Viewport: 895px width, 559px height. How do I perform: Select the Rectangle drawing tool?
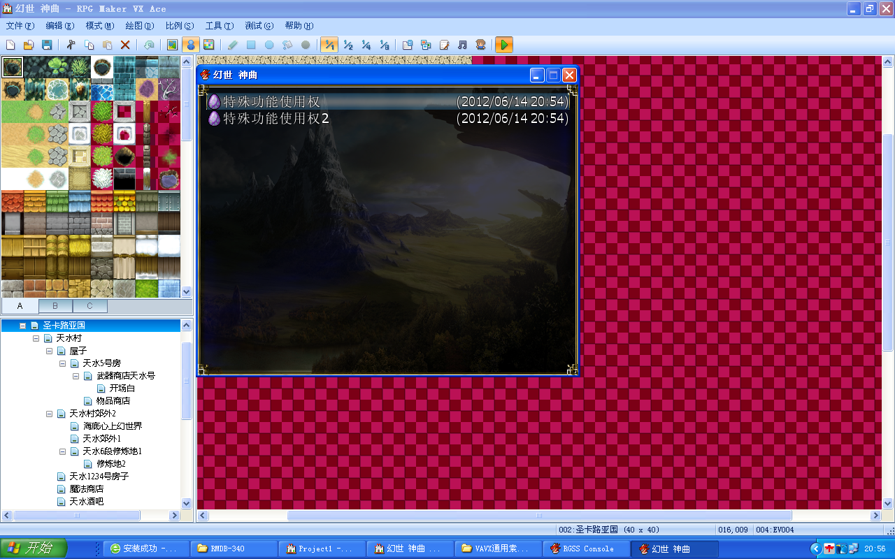coord(251,45)
